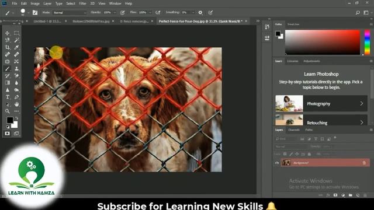
Task: Open the workspace switcher icon
Action: tap(366, 13)
